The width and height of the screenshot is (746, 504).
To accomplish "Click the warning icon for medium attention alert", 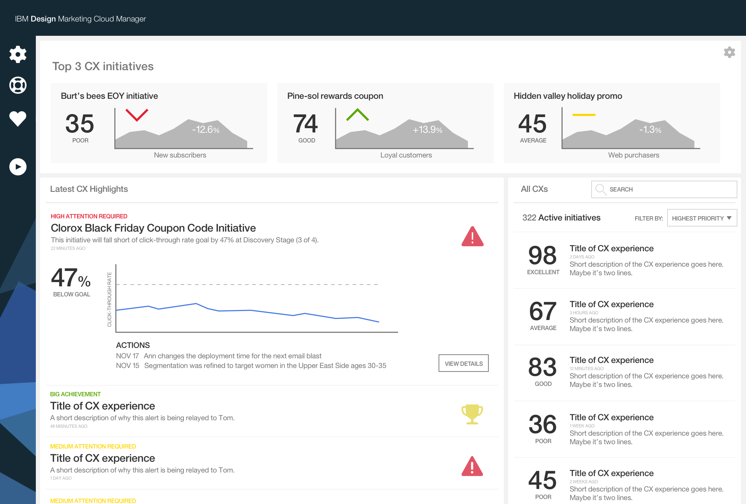I will (472, 466).
